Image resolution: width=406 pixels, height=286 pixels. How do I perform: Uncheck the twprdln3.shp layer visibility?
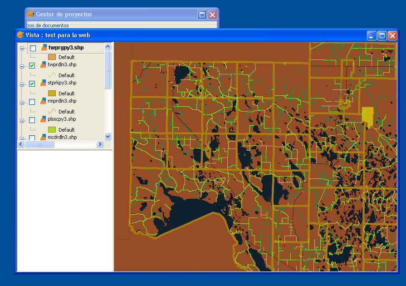[32, 66]
